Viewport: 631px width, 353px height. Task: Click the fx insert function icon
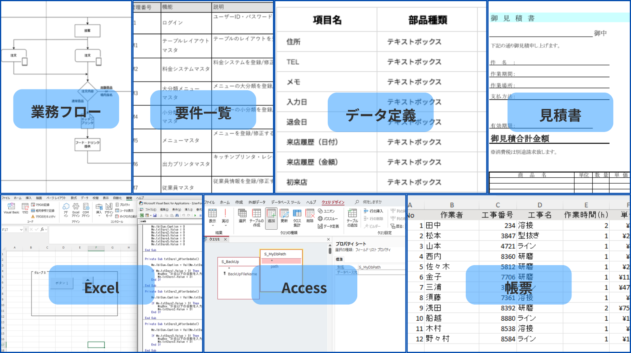point(42,229)
